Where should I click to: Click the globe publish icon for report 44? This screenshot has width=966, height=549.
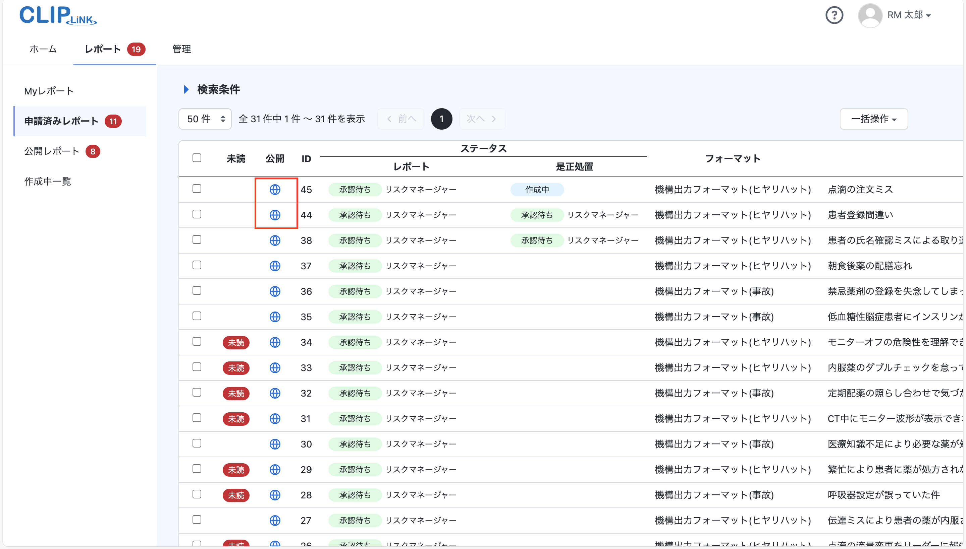point(275,215)
